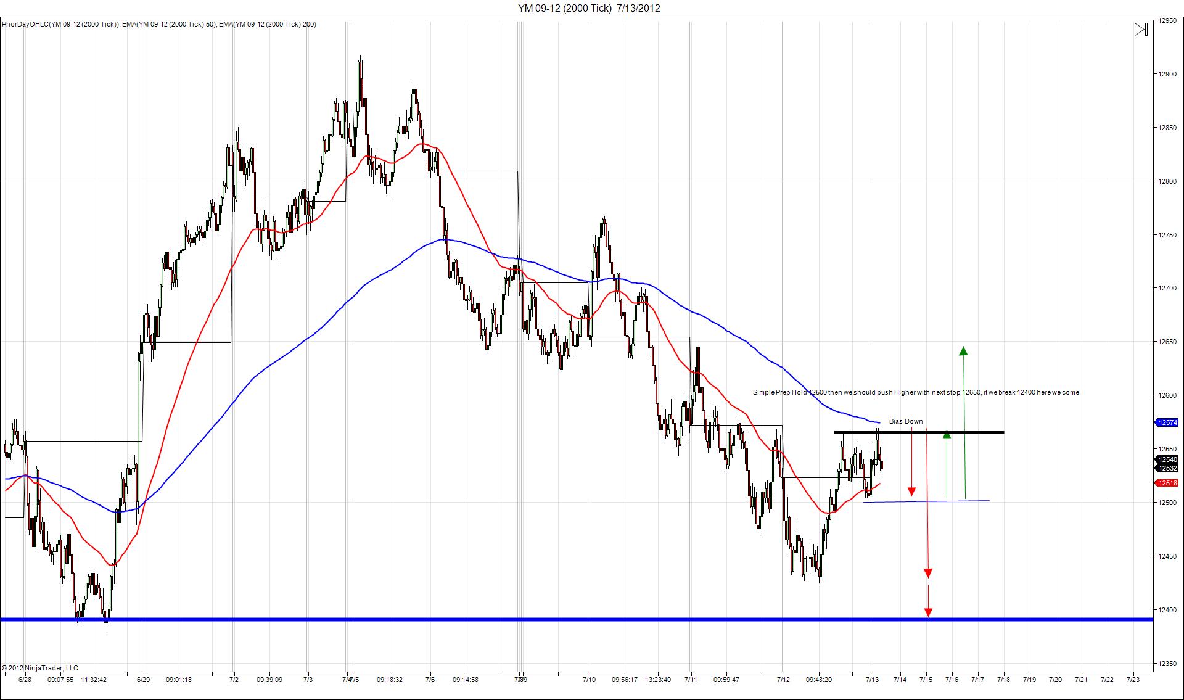The height and width of the screenshot is (700, 1184).
Task: Click the scroll-to-last-bar arrow icon
Action: pos(1141,29)
